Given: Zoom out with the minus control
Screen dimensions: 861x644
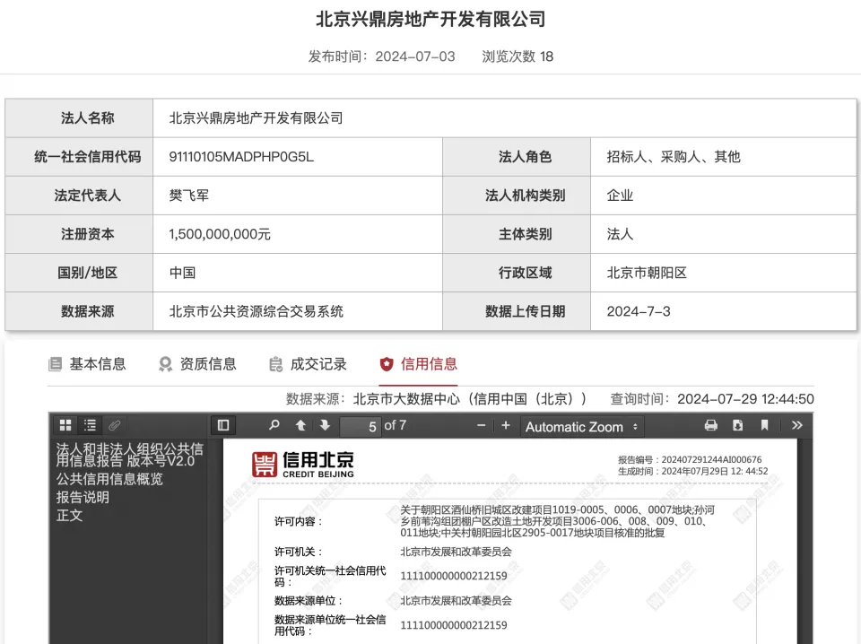Looking at the screenshot, I should (x=480, y=426).
